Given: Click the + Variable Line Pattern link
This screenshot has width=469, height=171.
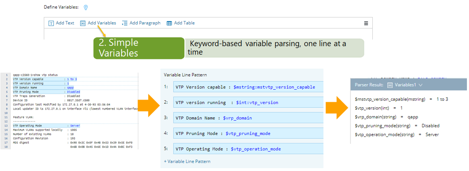Looking at the screenshot, I should tap(187, 161).
